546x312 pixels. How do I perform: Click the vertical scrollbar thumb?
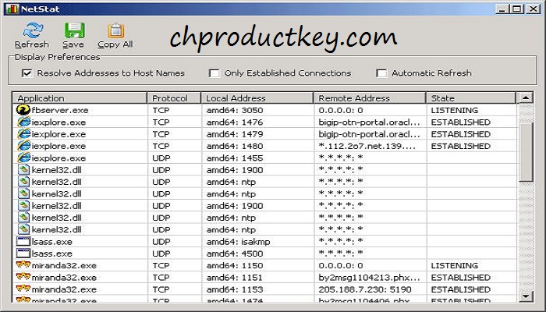(526, 151)
